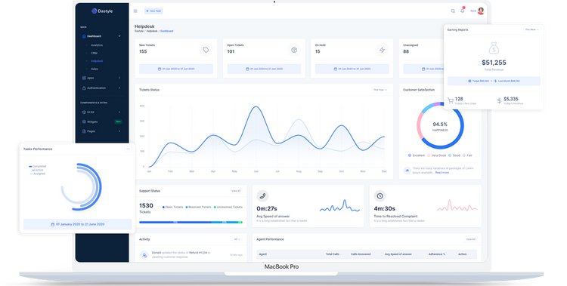The height and width of the screenshot is (286, 567).
Task: Click View All in Support Status
Action: 236,191
